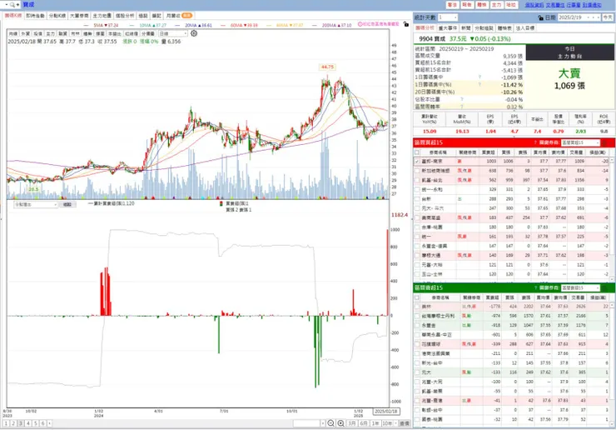Image resolution: width=616 pixels, height=430 pixels.
Task: Click the 今天 button
Action: click(608, 17)
